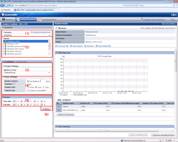Select the 10min analysis data radio button
The height and width of the screenshot is (142, 178).
coord(28,87)
